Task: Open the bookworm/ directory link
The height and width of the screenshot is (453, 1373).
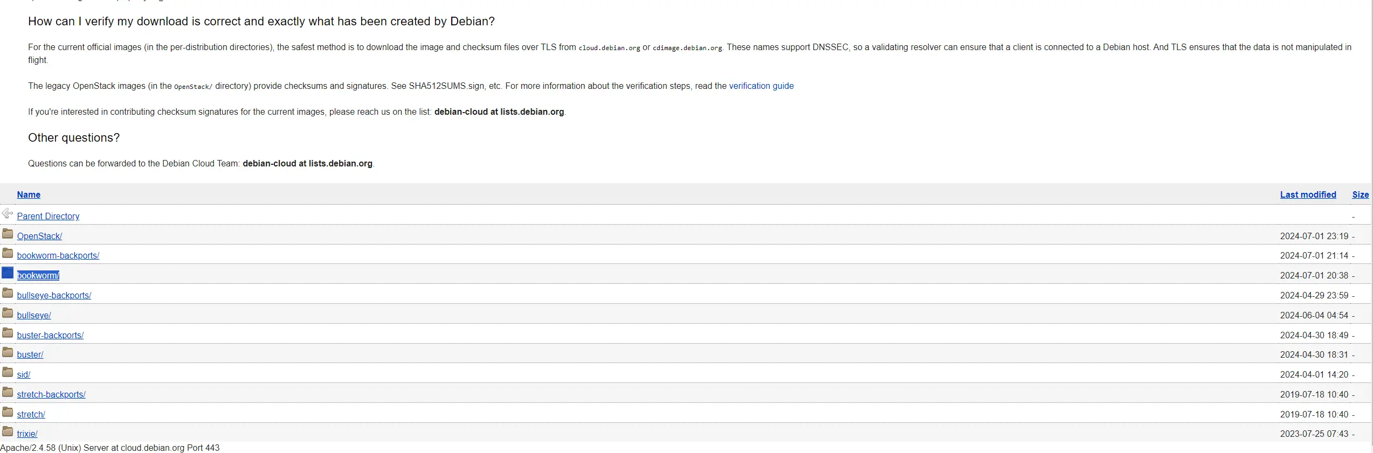Action: 38,276
